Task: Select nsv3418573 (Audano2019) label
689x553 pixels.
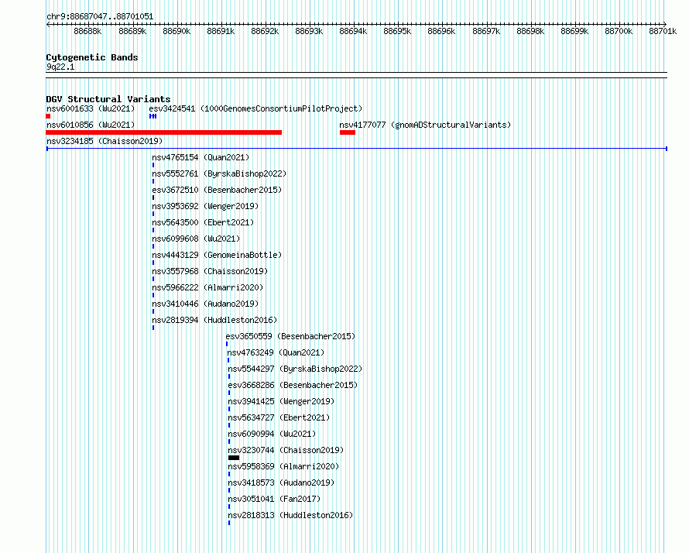Action: coord(281,483)
